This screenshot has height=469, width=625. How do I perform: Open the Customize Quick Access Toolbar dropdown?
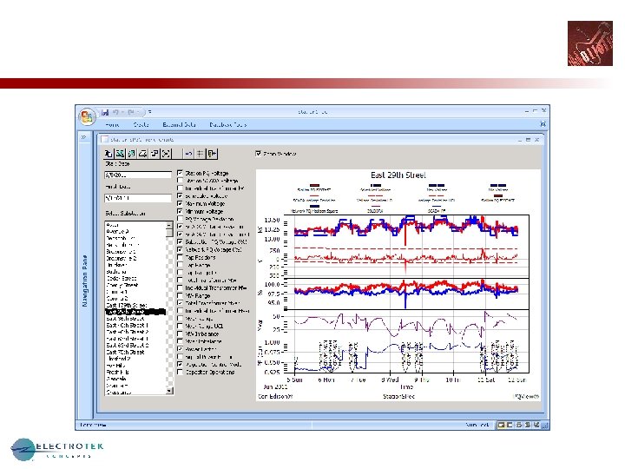150,112
